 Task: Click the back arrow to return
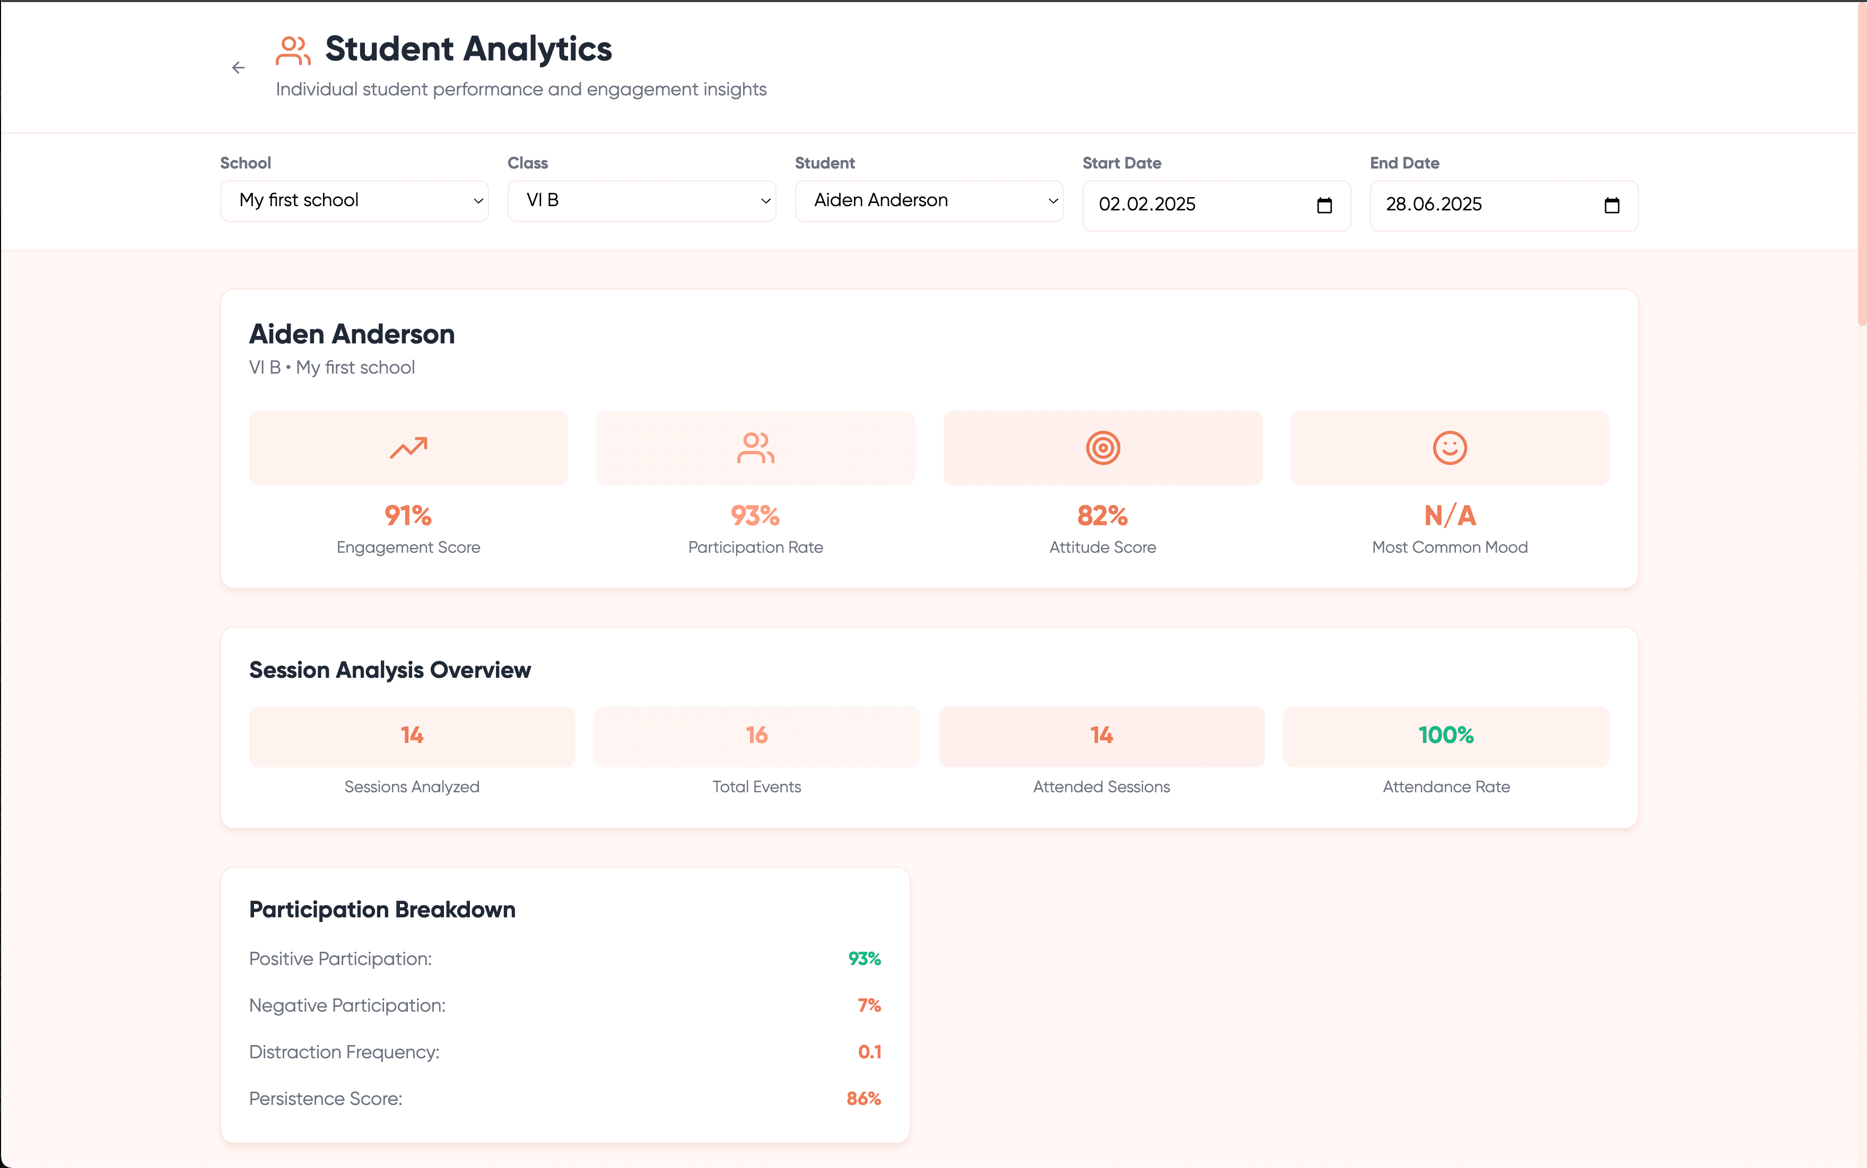pos(238,67)
